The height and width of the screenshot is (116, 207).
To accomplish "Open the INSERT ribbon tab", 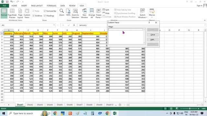I will [24, 6].
